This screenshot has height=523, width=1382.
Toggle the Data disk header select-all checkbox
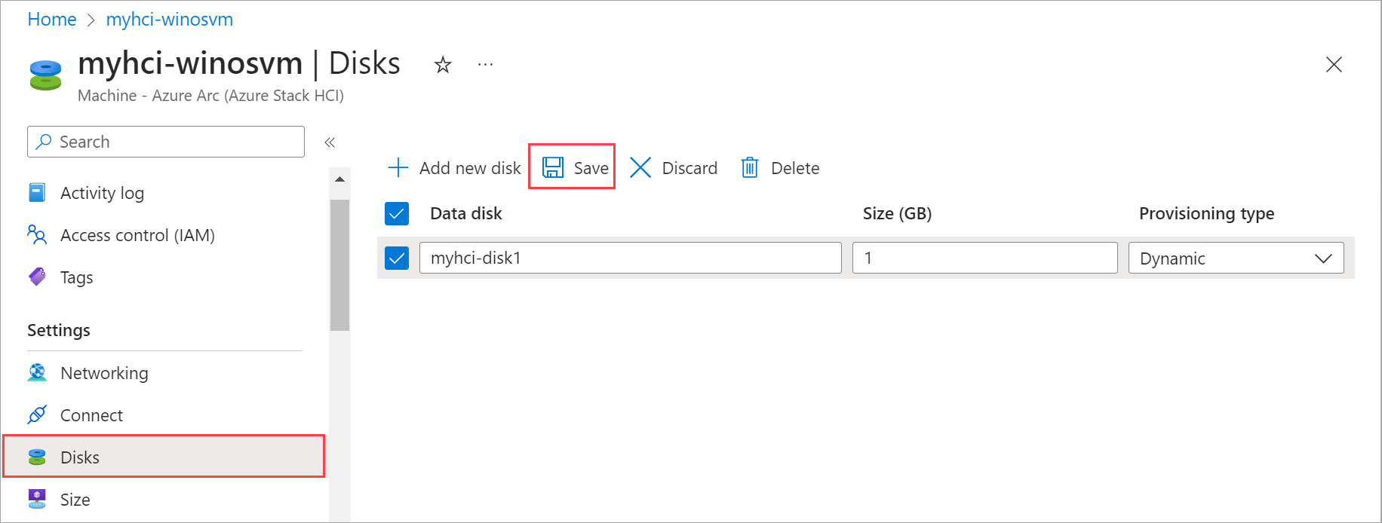(397, 213)
